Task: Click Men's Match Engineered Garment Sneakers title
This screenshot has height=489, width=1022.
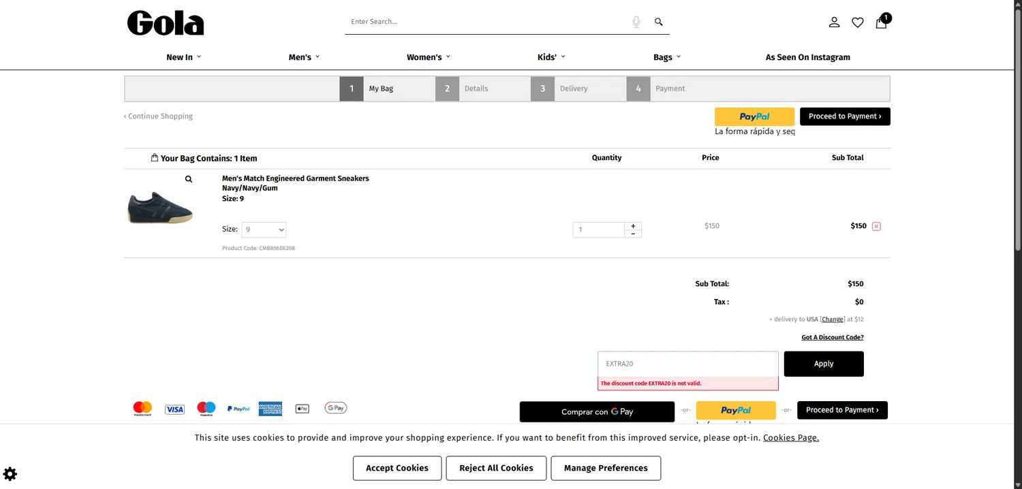Action: [296, 178]
